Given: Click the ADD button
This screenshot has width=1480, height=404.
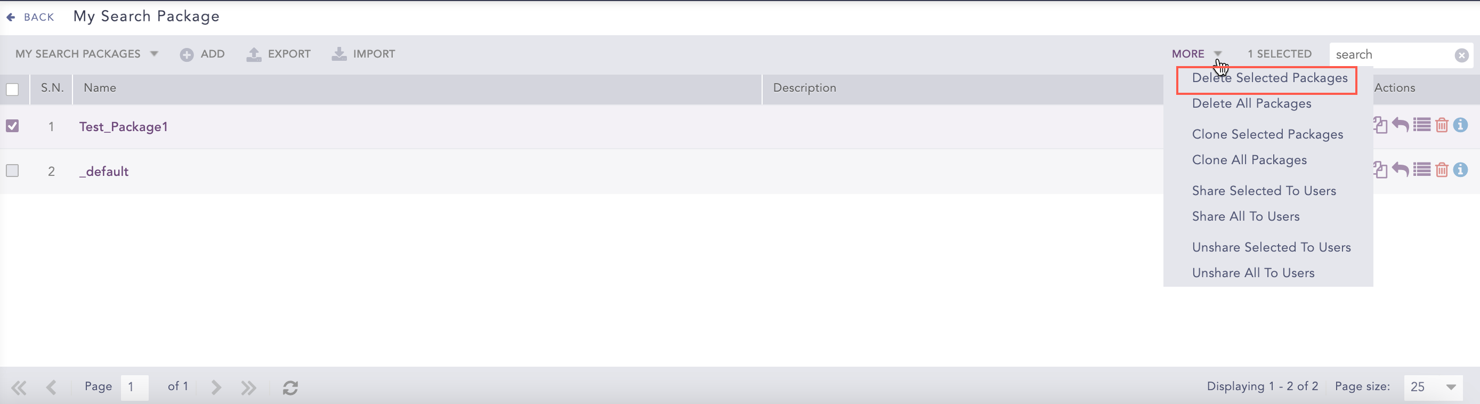Looking at the screenshot, I should tap(202, 54).
